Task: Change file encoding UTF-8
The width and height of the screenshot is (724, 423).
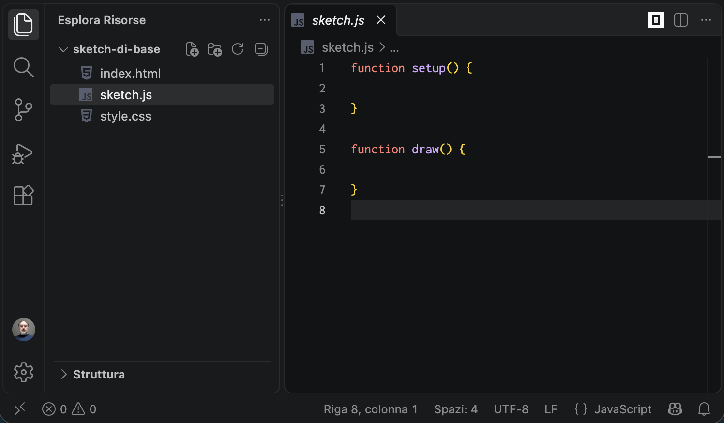Action: pyautogui.click(x=511, y=409)
